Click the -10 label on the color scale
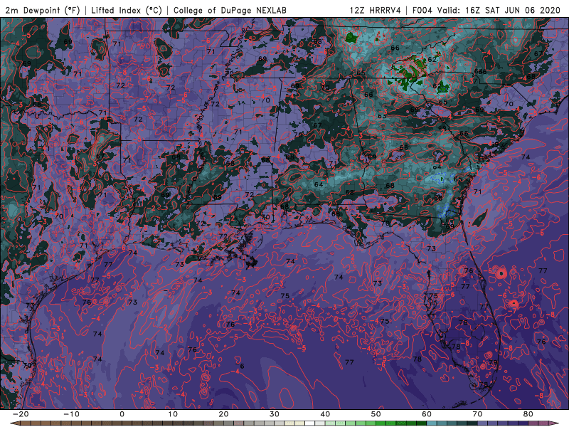The image size is (569, 427). (x=72, y=414)
